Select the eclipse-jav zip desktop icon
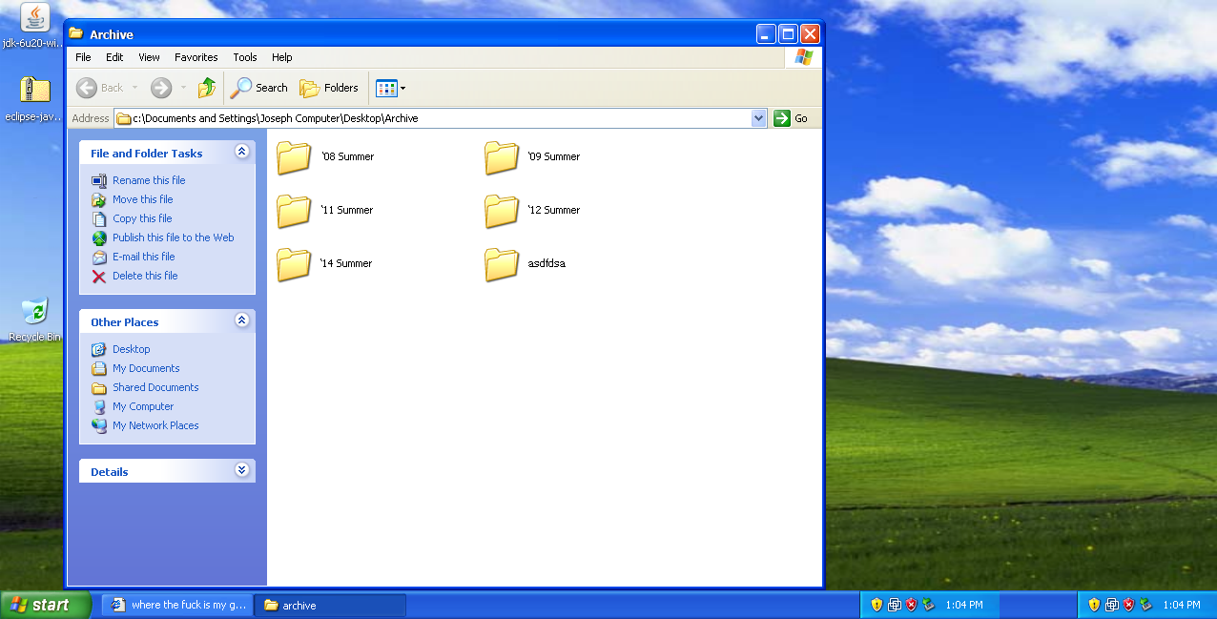 point(34,90)
